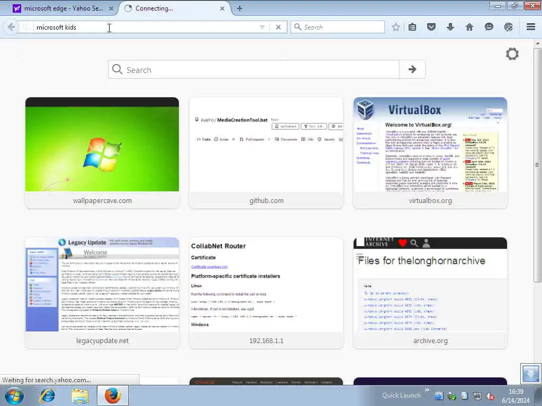
Task: Submit new tab search with arrow button
Action: (x=412, y=69)
